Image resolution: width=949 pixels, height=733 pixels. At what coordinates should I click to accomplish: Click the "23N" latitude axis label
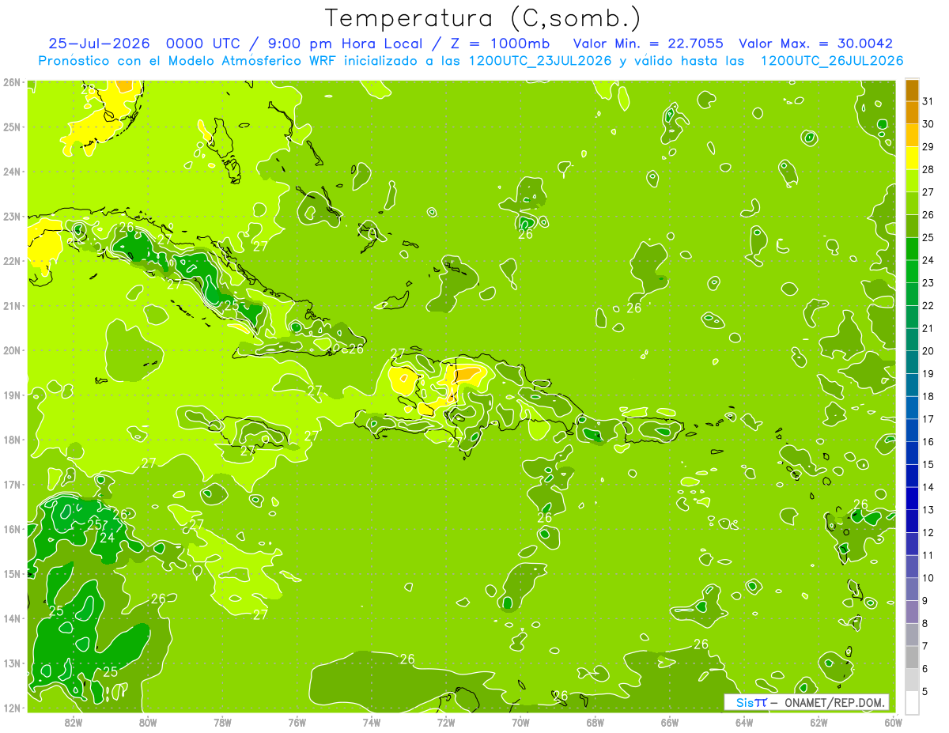11,216
